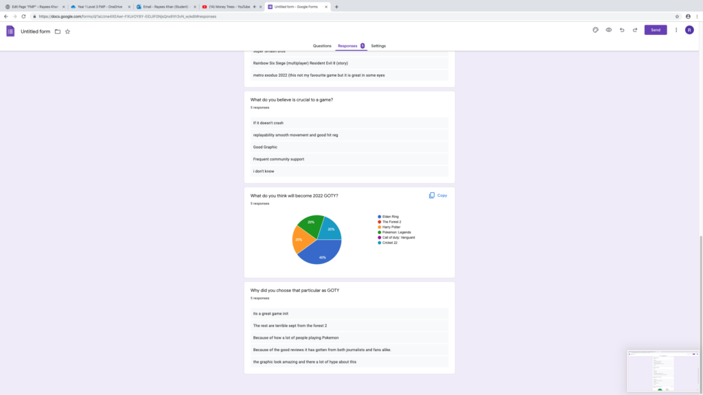Move form to folder icon
The height and width of the screenshot is (395, 703).
[58, 32]
